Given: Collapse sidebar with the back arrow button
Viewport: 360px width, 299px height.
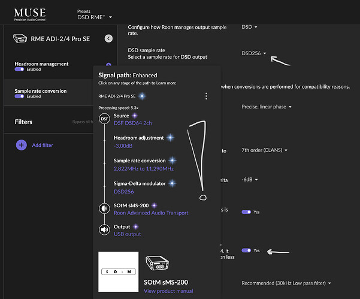Looking at the screenshot, I should [108, 38].
